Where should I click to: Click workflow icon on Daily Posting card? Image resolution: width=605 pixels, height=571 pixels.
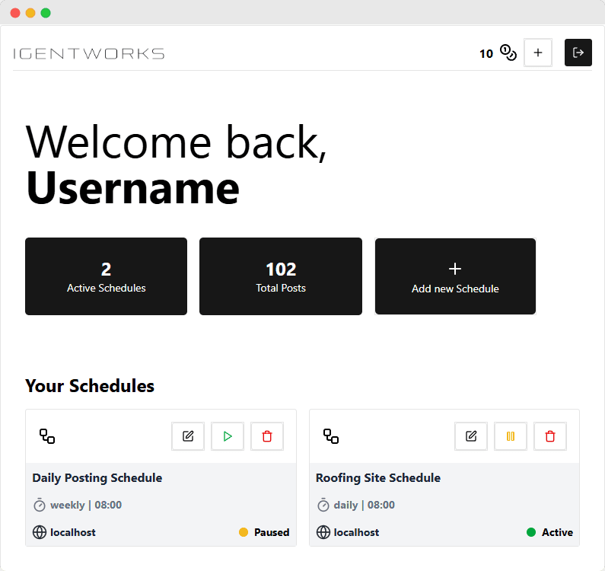tap(47, 436)
